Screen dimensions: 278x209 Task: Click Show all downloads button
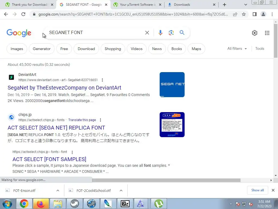coord(257,190)
